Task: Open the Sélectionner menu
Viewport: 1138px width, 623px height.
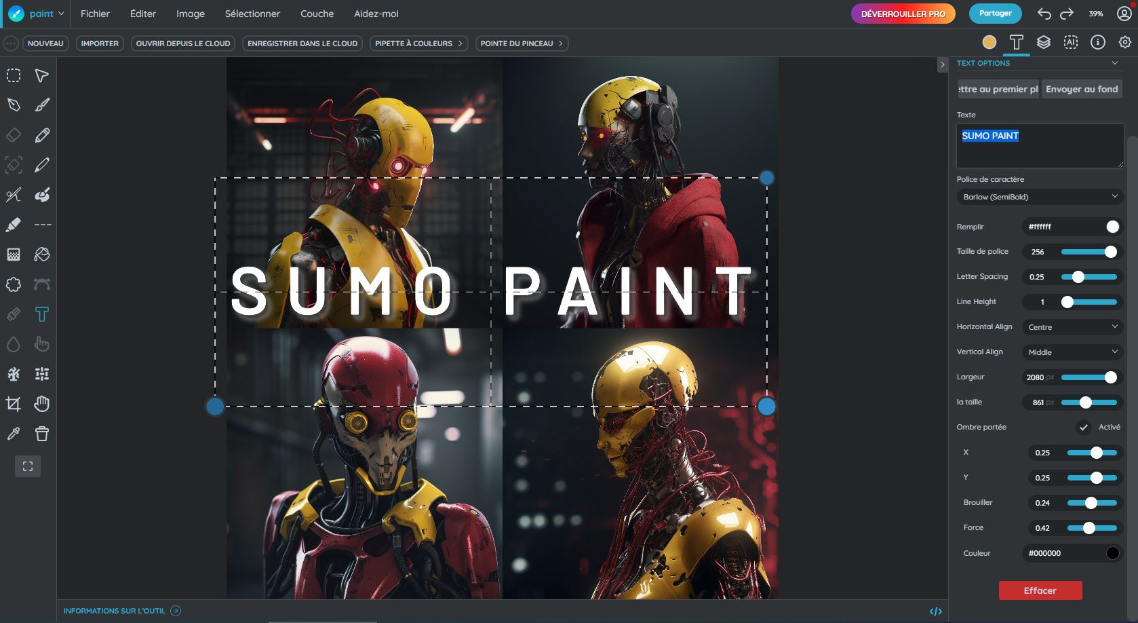Action: [252, 14]
